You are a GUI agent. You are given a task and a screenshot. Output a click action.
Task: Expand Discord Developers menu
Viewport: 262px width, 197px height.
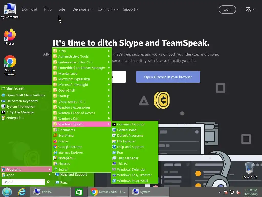(82, 9)
